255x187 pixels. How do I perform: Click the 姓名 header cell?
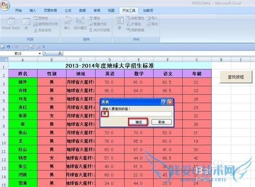[x=23, y=74]
